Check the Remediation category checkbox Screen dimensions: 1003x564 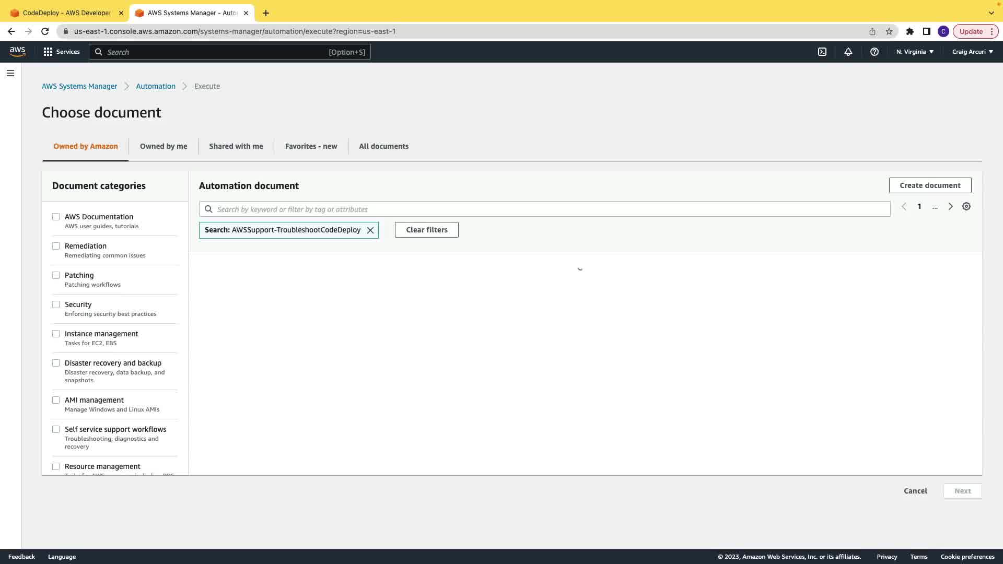56,246
